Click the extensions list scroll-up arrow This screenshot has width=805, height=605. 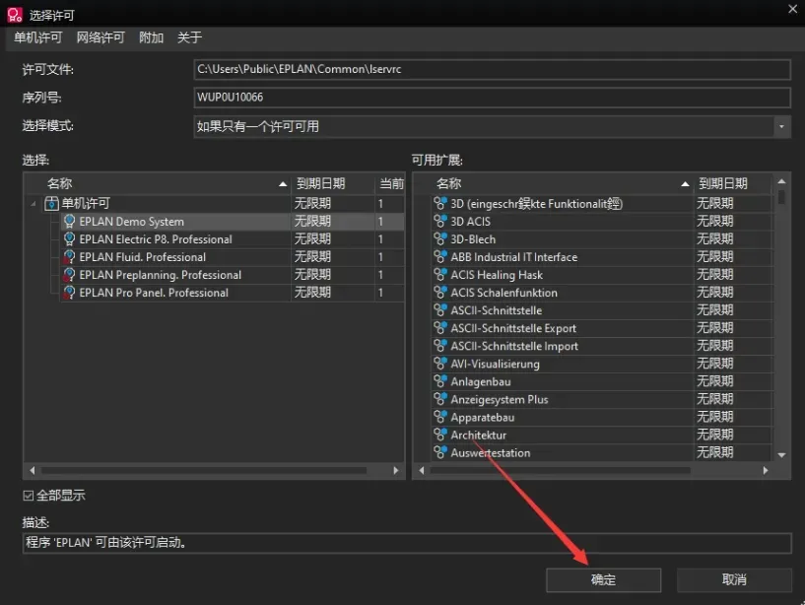[x=781, y=181]
